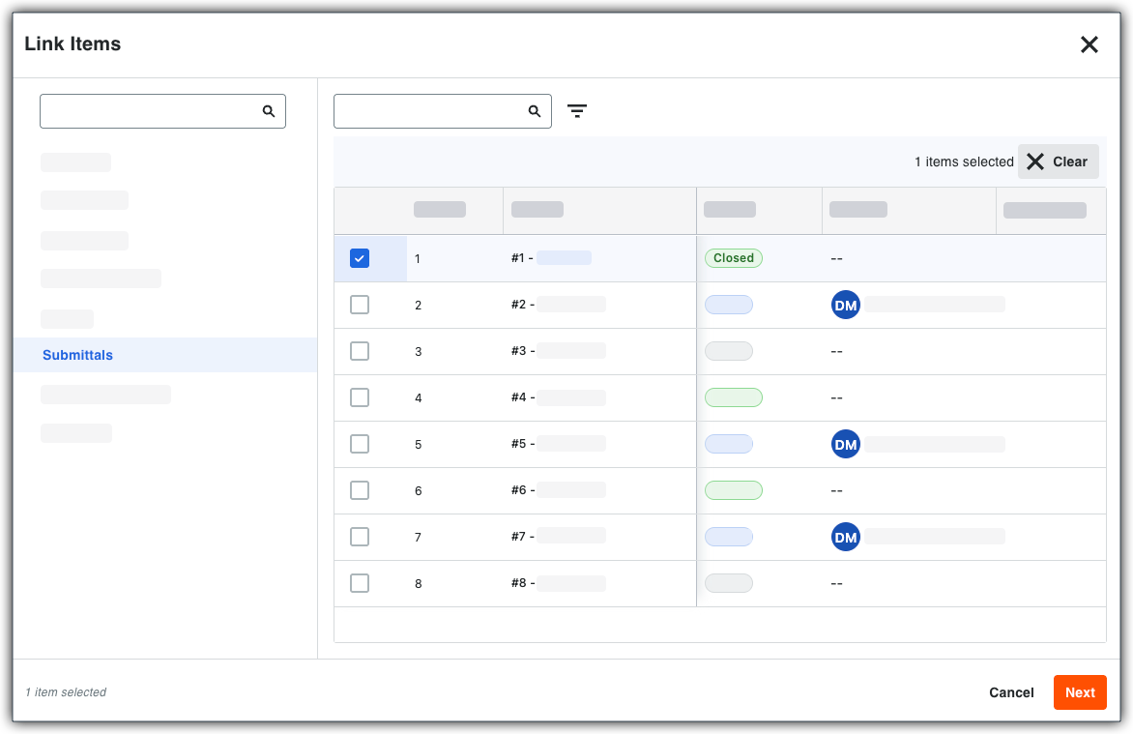Check the checkbox for item 2

[x=359, y=305]
